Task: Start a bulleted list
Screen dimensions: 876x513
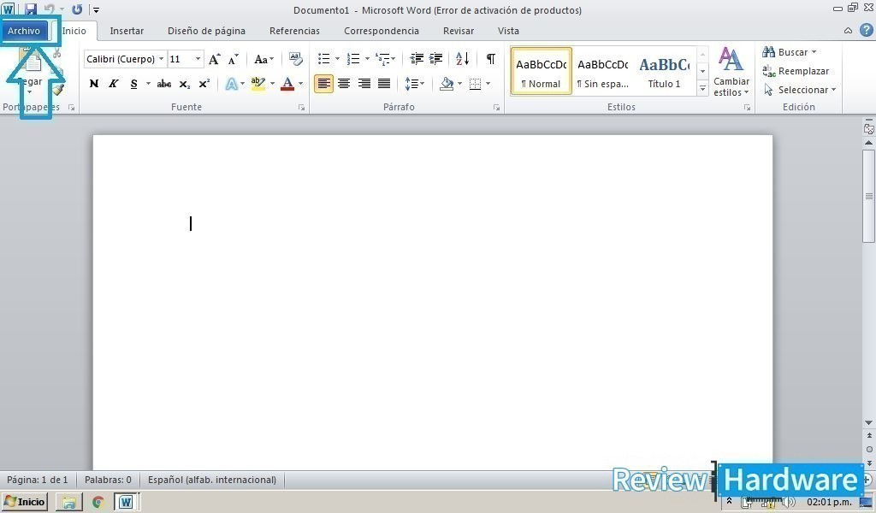Action: tap(323, 59)
